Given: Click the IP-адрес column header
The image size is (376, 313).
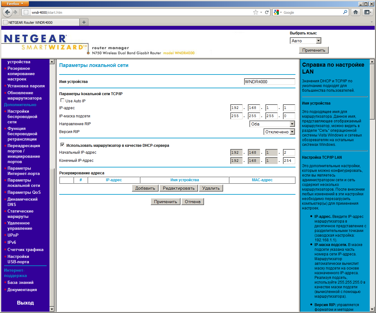Looking at the screenshot, I should point(114,180).
